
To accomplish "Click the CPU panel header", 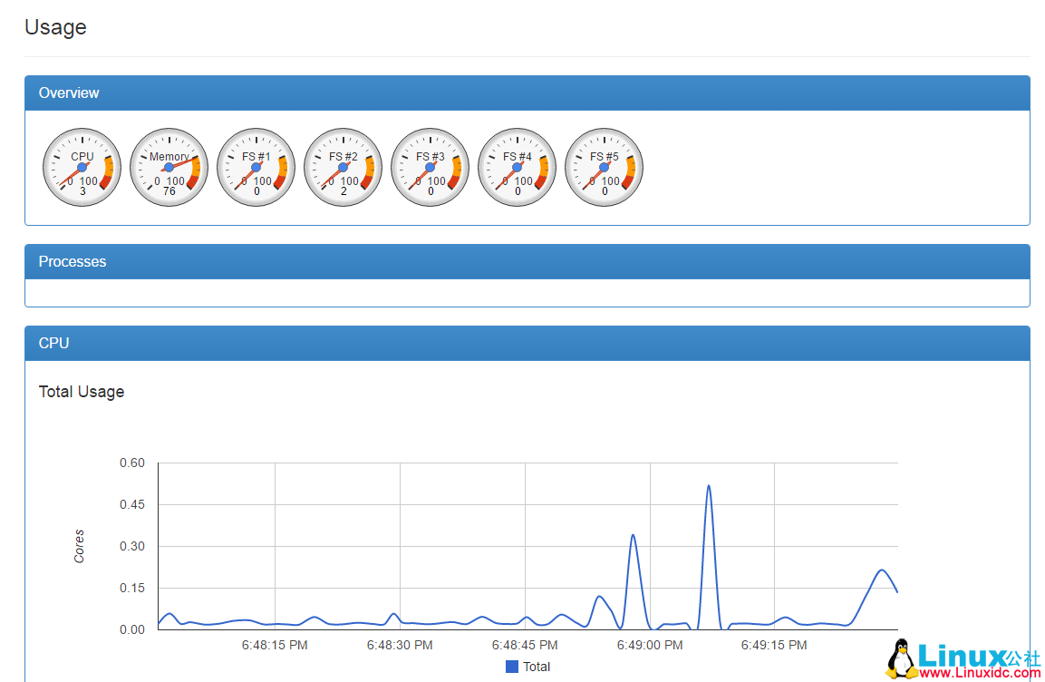I will (x=527, y=344).
